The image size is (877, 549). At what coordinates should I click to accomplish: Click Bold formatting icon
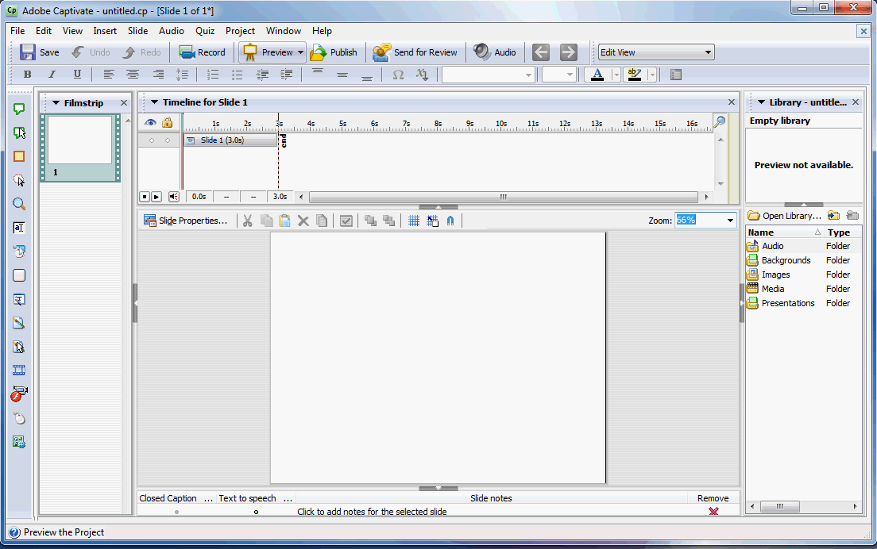(x=27, y=75)
